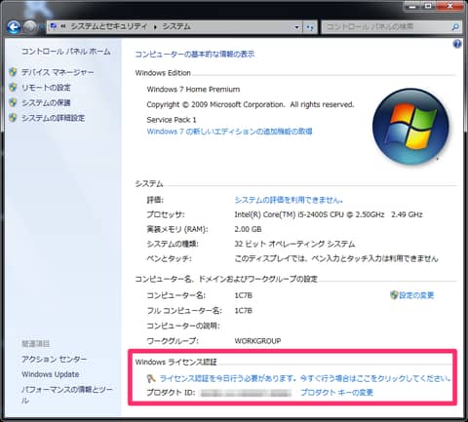The height and width of the screenshot is (422, 468).
Task: Click the shield icon beside リモートの設定
Action: pyautogui.click(x=13, y=87)
